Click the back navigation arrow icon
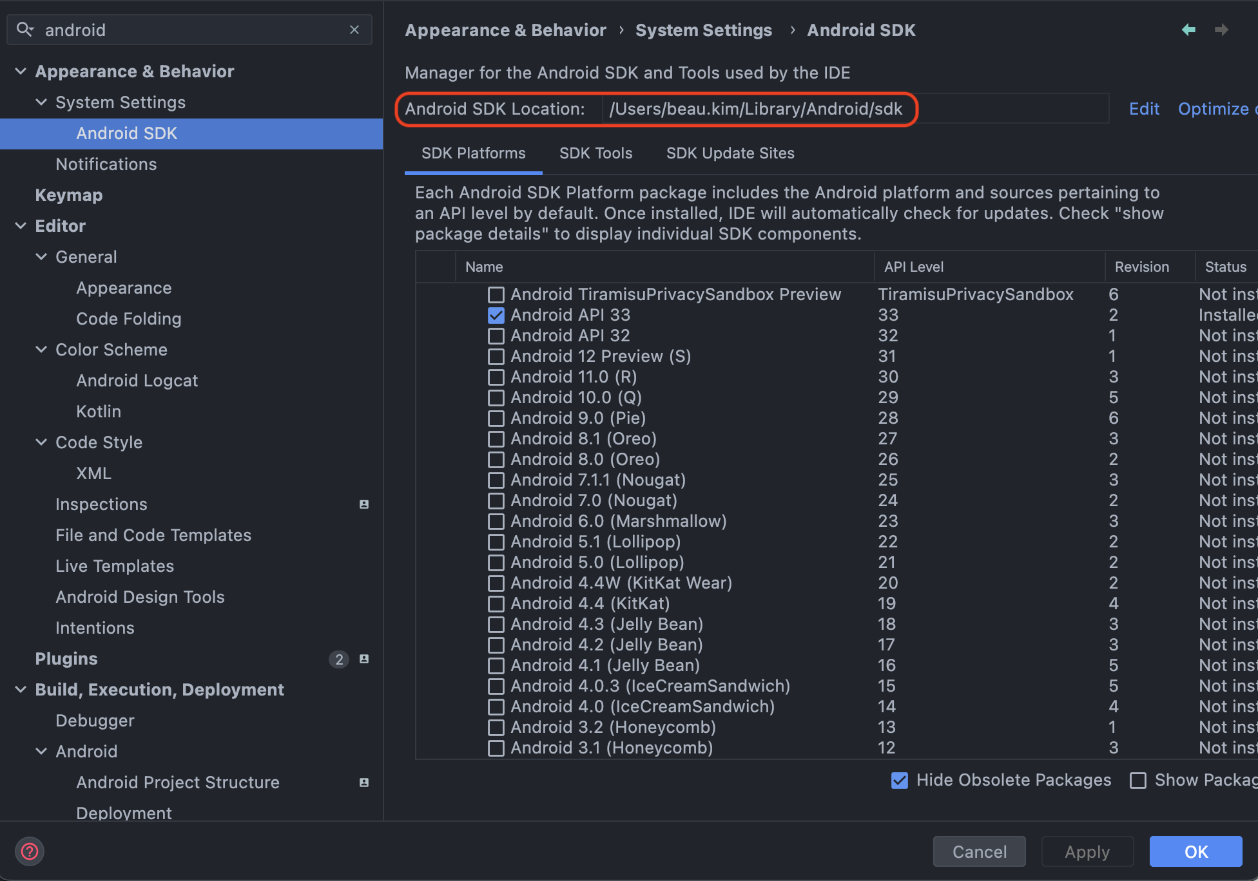Image resolution: width=1258 pixels, height=881 pixels. coord(1188,30)
